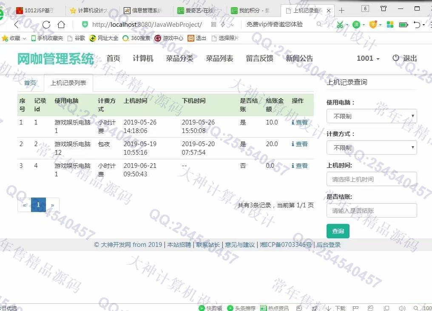Click the green 查询 button
The image size is (432, 311).
[338, 231]
